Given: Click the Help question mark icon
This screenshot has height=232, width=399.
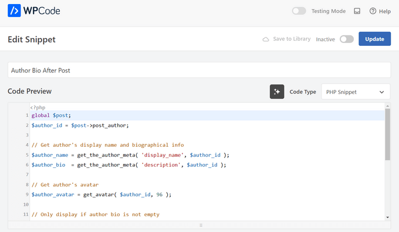Looking at the screenshot, I should pyautogui.click(x=373, y=11).
